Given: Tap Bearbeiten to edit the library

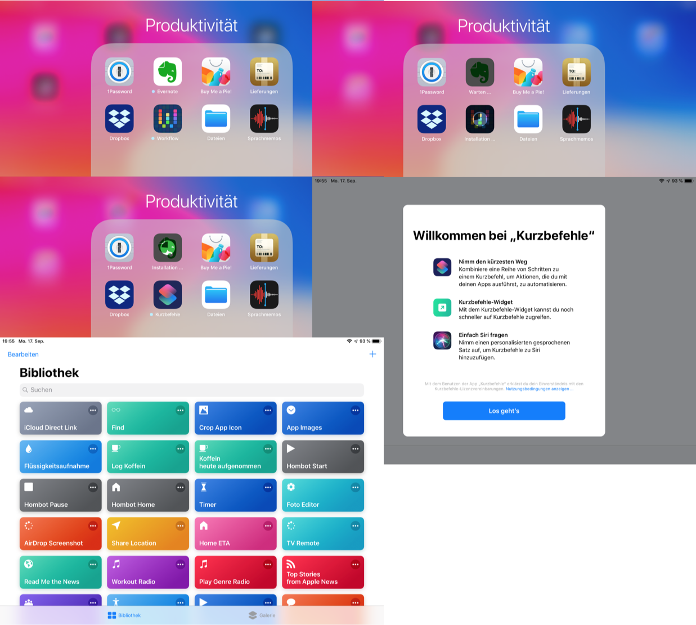Looking at the screenshot, I should 23,354.
